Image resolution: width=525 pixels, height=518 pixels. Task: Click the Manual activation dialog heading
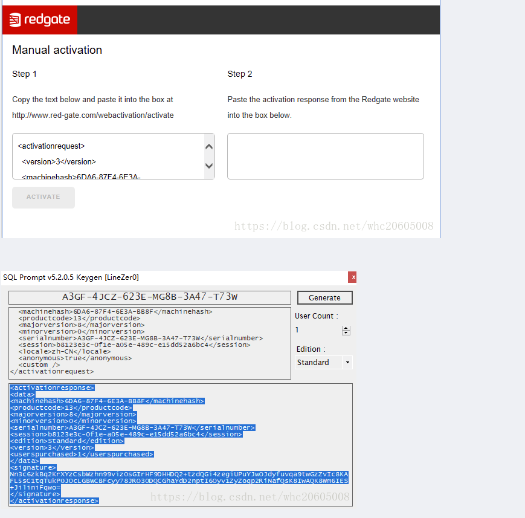click(57, 50)
